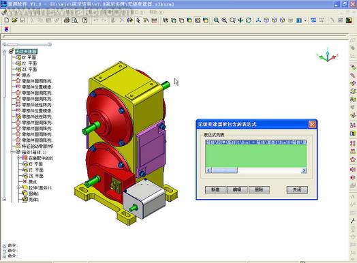Click the 关闭 button in expression dialog
Viewport: 357px width, 263px height.
(297, 189)
